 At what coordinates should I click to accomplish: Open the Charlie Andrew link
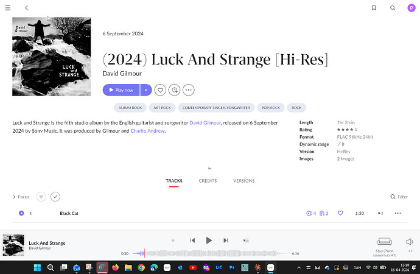click(147, 130)
